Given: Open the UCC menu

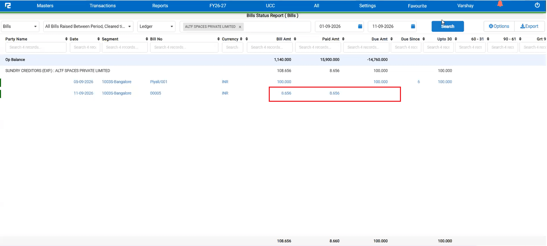Looking at the screenshot, I should click(270, 6).
